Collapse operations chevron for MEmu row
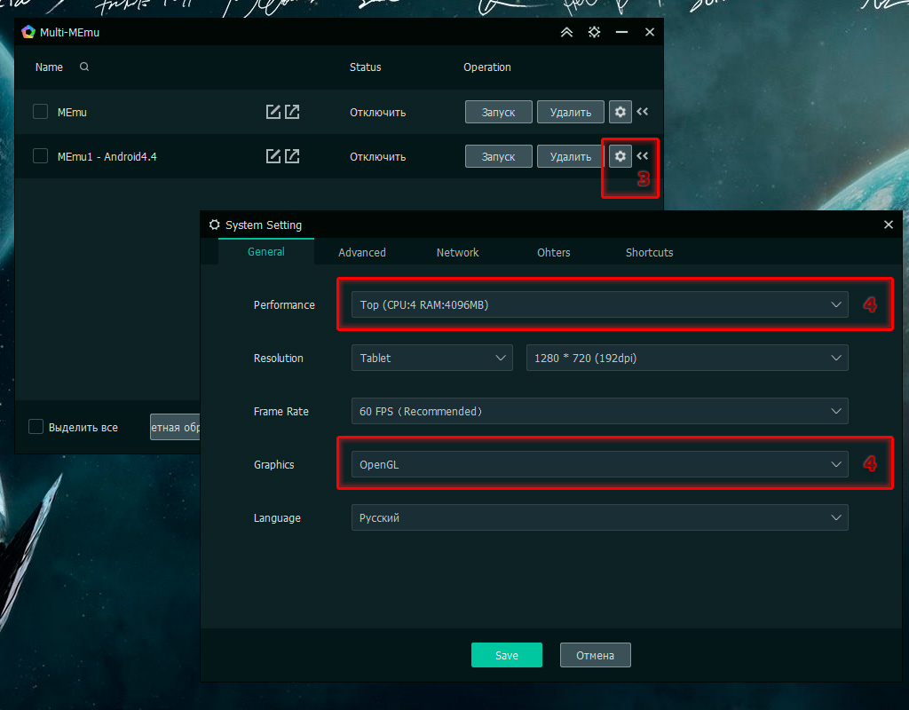 (643, 111)
